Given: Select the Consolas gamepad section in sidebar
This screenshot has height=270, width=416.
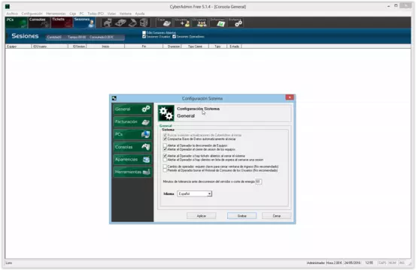Looking at the screenshot, I should [x=132, y=147].
